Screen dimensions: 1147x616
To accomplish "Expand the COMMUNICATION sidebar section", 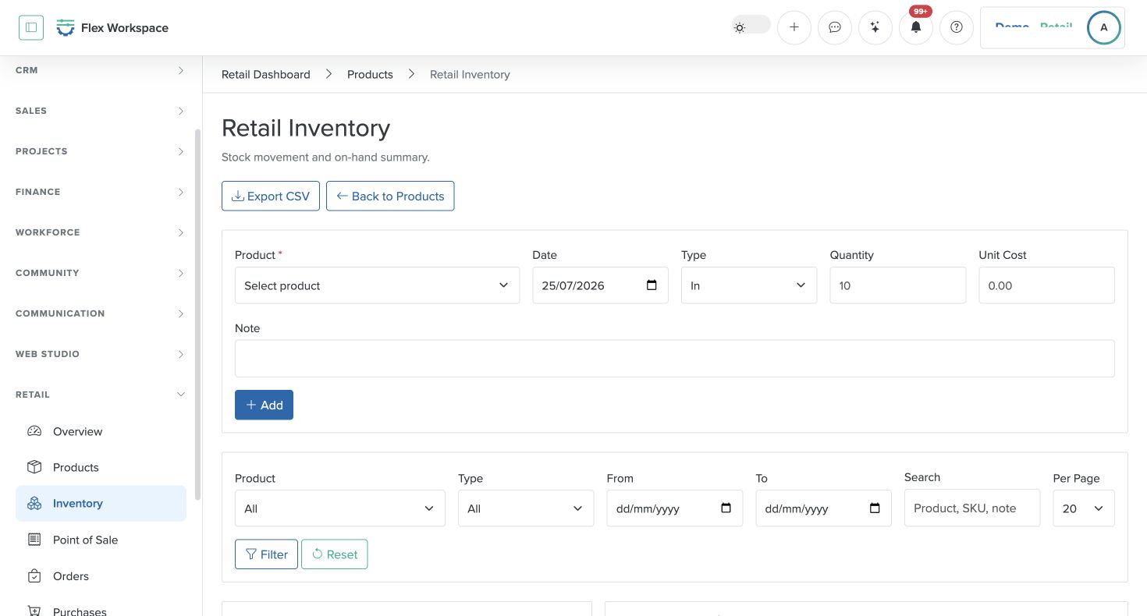I will 101,313.
